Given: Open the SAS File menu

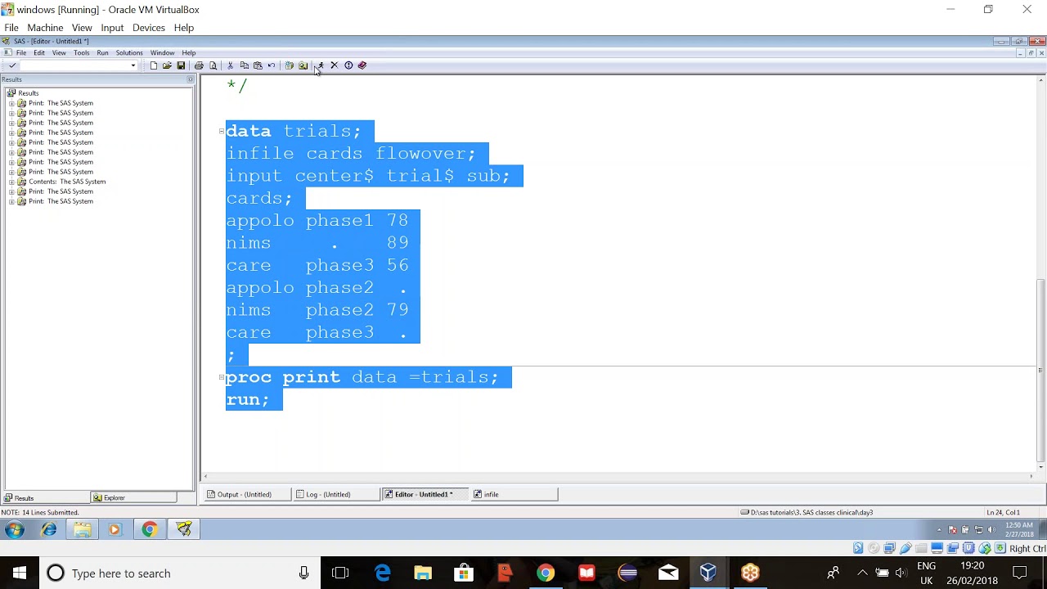Looking at the screenshot, I should pyautogui.click(x=21, y=52).
